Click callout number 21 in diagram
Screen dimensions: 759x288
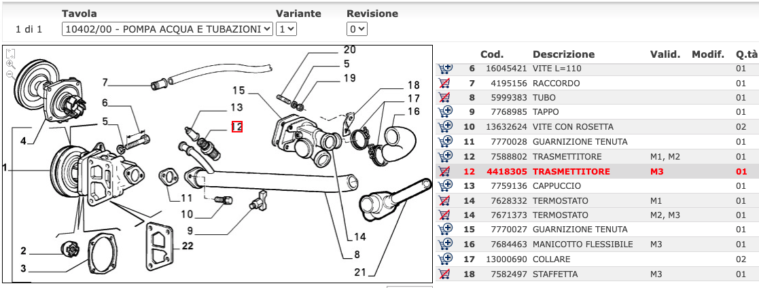(359, 272)
